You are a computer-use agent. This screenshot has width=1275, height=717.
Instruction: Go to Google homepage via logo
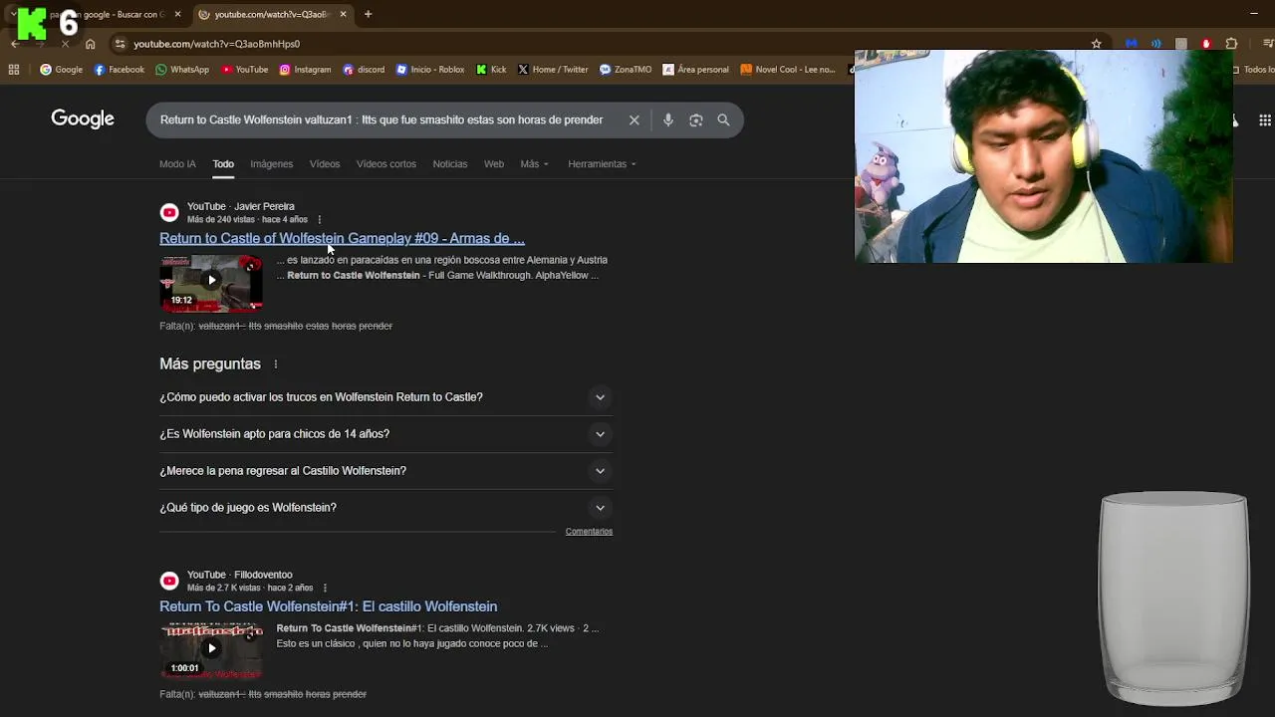coord(83,119)
